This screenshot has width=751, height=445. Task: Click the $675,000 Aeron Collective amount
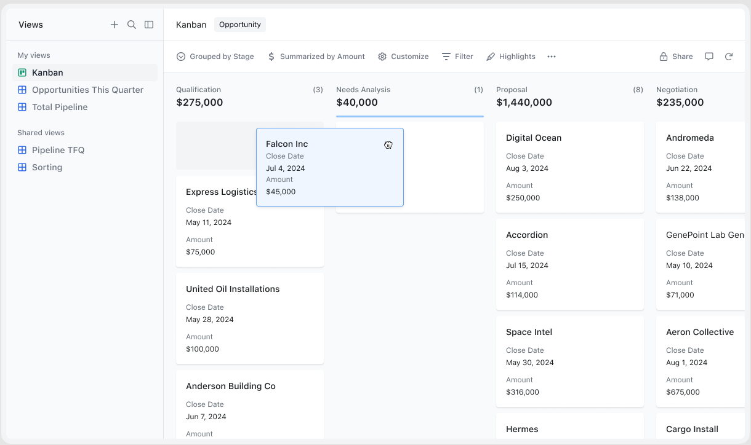pos(683,392)
